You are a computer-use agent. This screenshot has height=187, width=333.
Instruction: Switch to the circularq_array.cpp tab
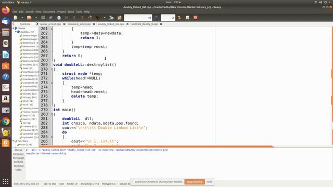click(79, 24)
